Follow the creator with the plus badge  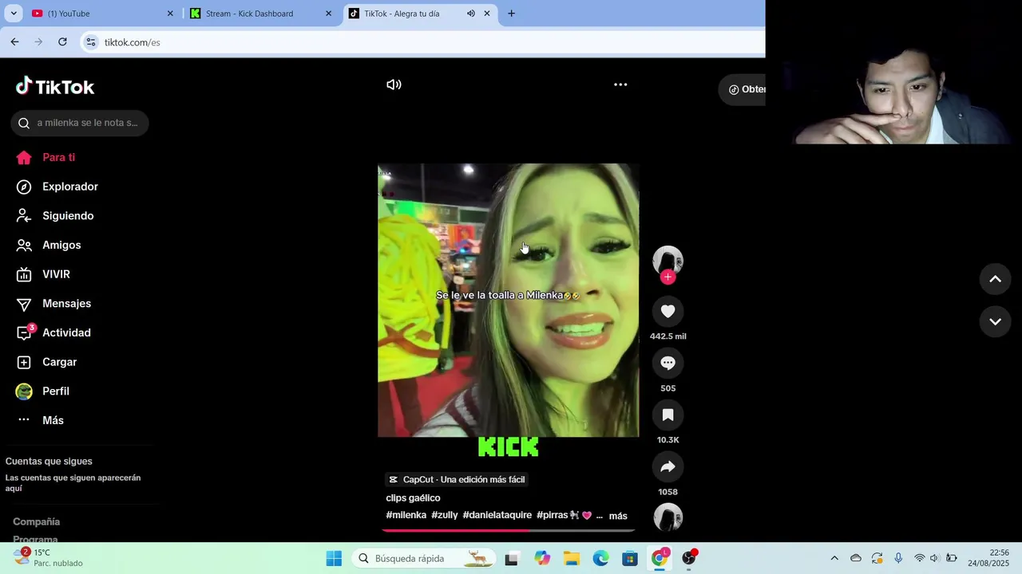click(x=668, y=277)
